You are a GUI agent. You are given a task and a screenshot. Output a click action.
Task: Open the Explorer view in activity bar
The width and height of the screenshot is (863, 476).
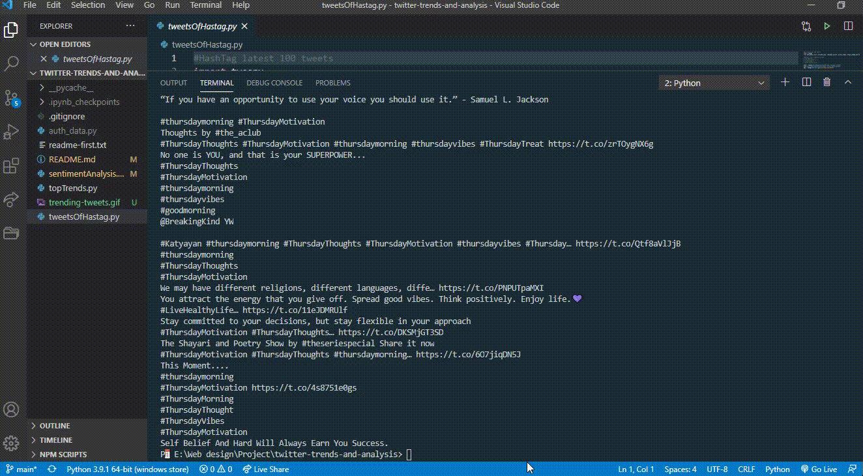[x=11, y=30]
